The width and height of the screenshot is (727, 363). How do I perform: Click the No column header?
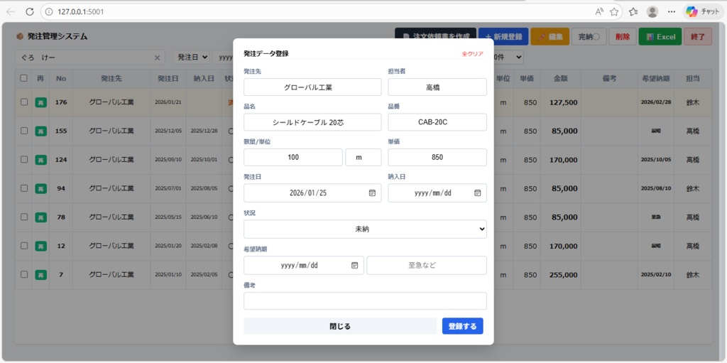pos(61,78)
